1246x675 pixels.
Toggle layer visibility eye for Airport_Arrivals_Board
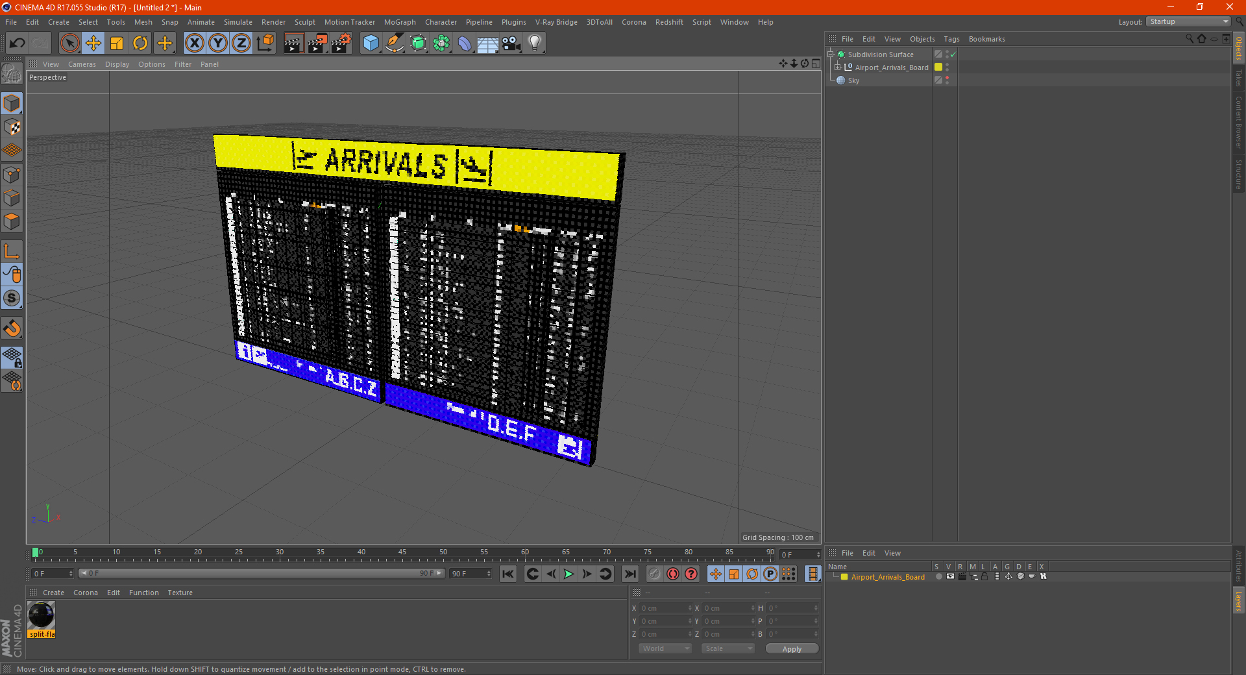(950, 576)
